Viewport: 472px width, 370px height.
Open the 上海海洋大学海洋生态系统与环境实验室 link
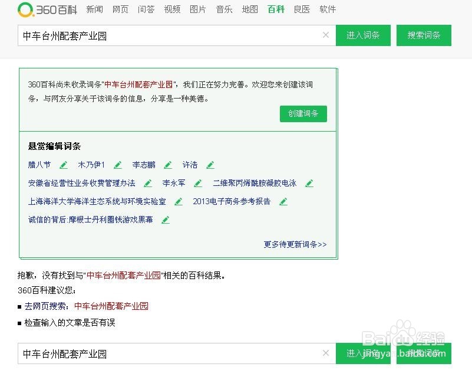click(97, 202)
